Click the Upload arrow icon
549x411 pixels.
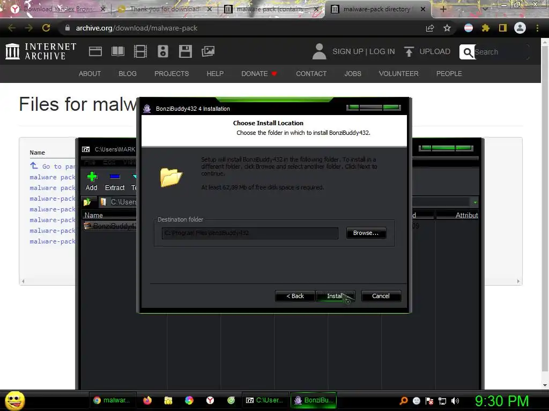pyautogui.click(x=409, y=51)
